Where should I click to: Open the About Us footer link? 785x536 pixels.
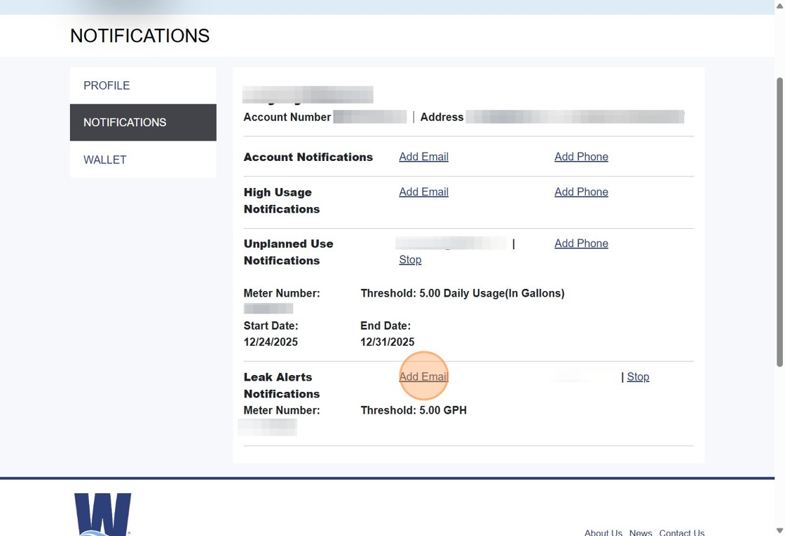tap(603, 532)
